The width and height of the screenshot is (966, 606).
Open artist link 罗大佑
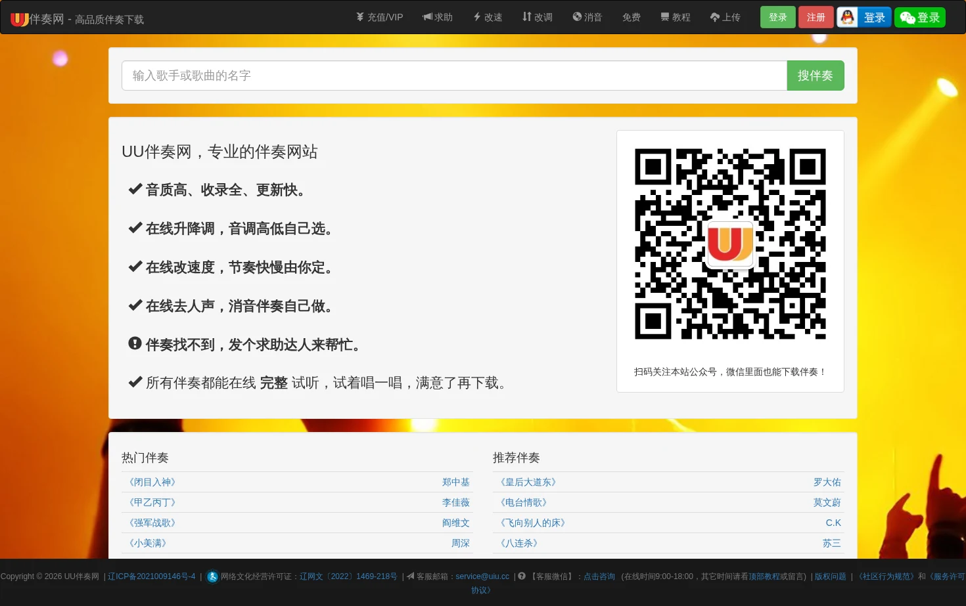pyautogui.click(x=827, y=482)
